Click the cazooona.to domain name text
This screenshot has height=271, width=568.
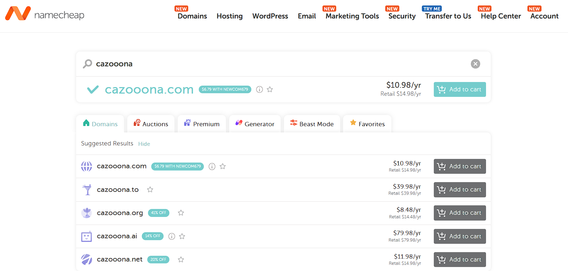(x=118, y=190)
